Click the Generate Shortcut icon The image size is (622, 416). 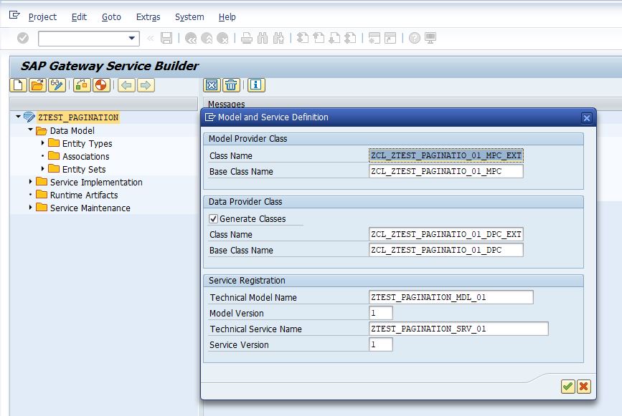(390, 38)
